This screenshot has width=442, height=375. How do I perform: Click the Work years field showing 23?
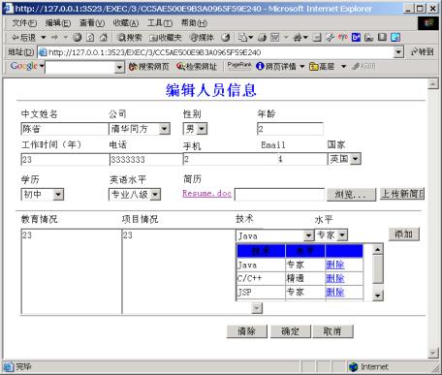(x=65, y=160)
